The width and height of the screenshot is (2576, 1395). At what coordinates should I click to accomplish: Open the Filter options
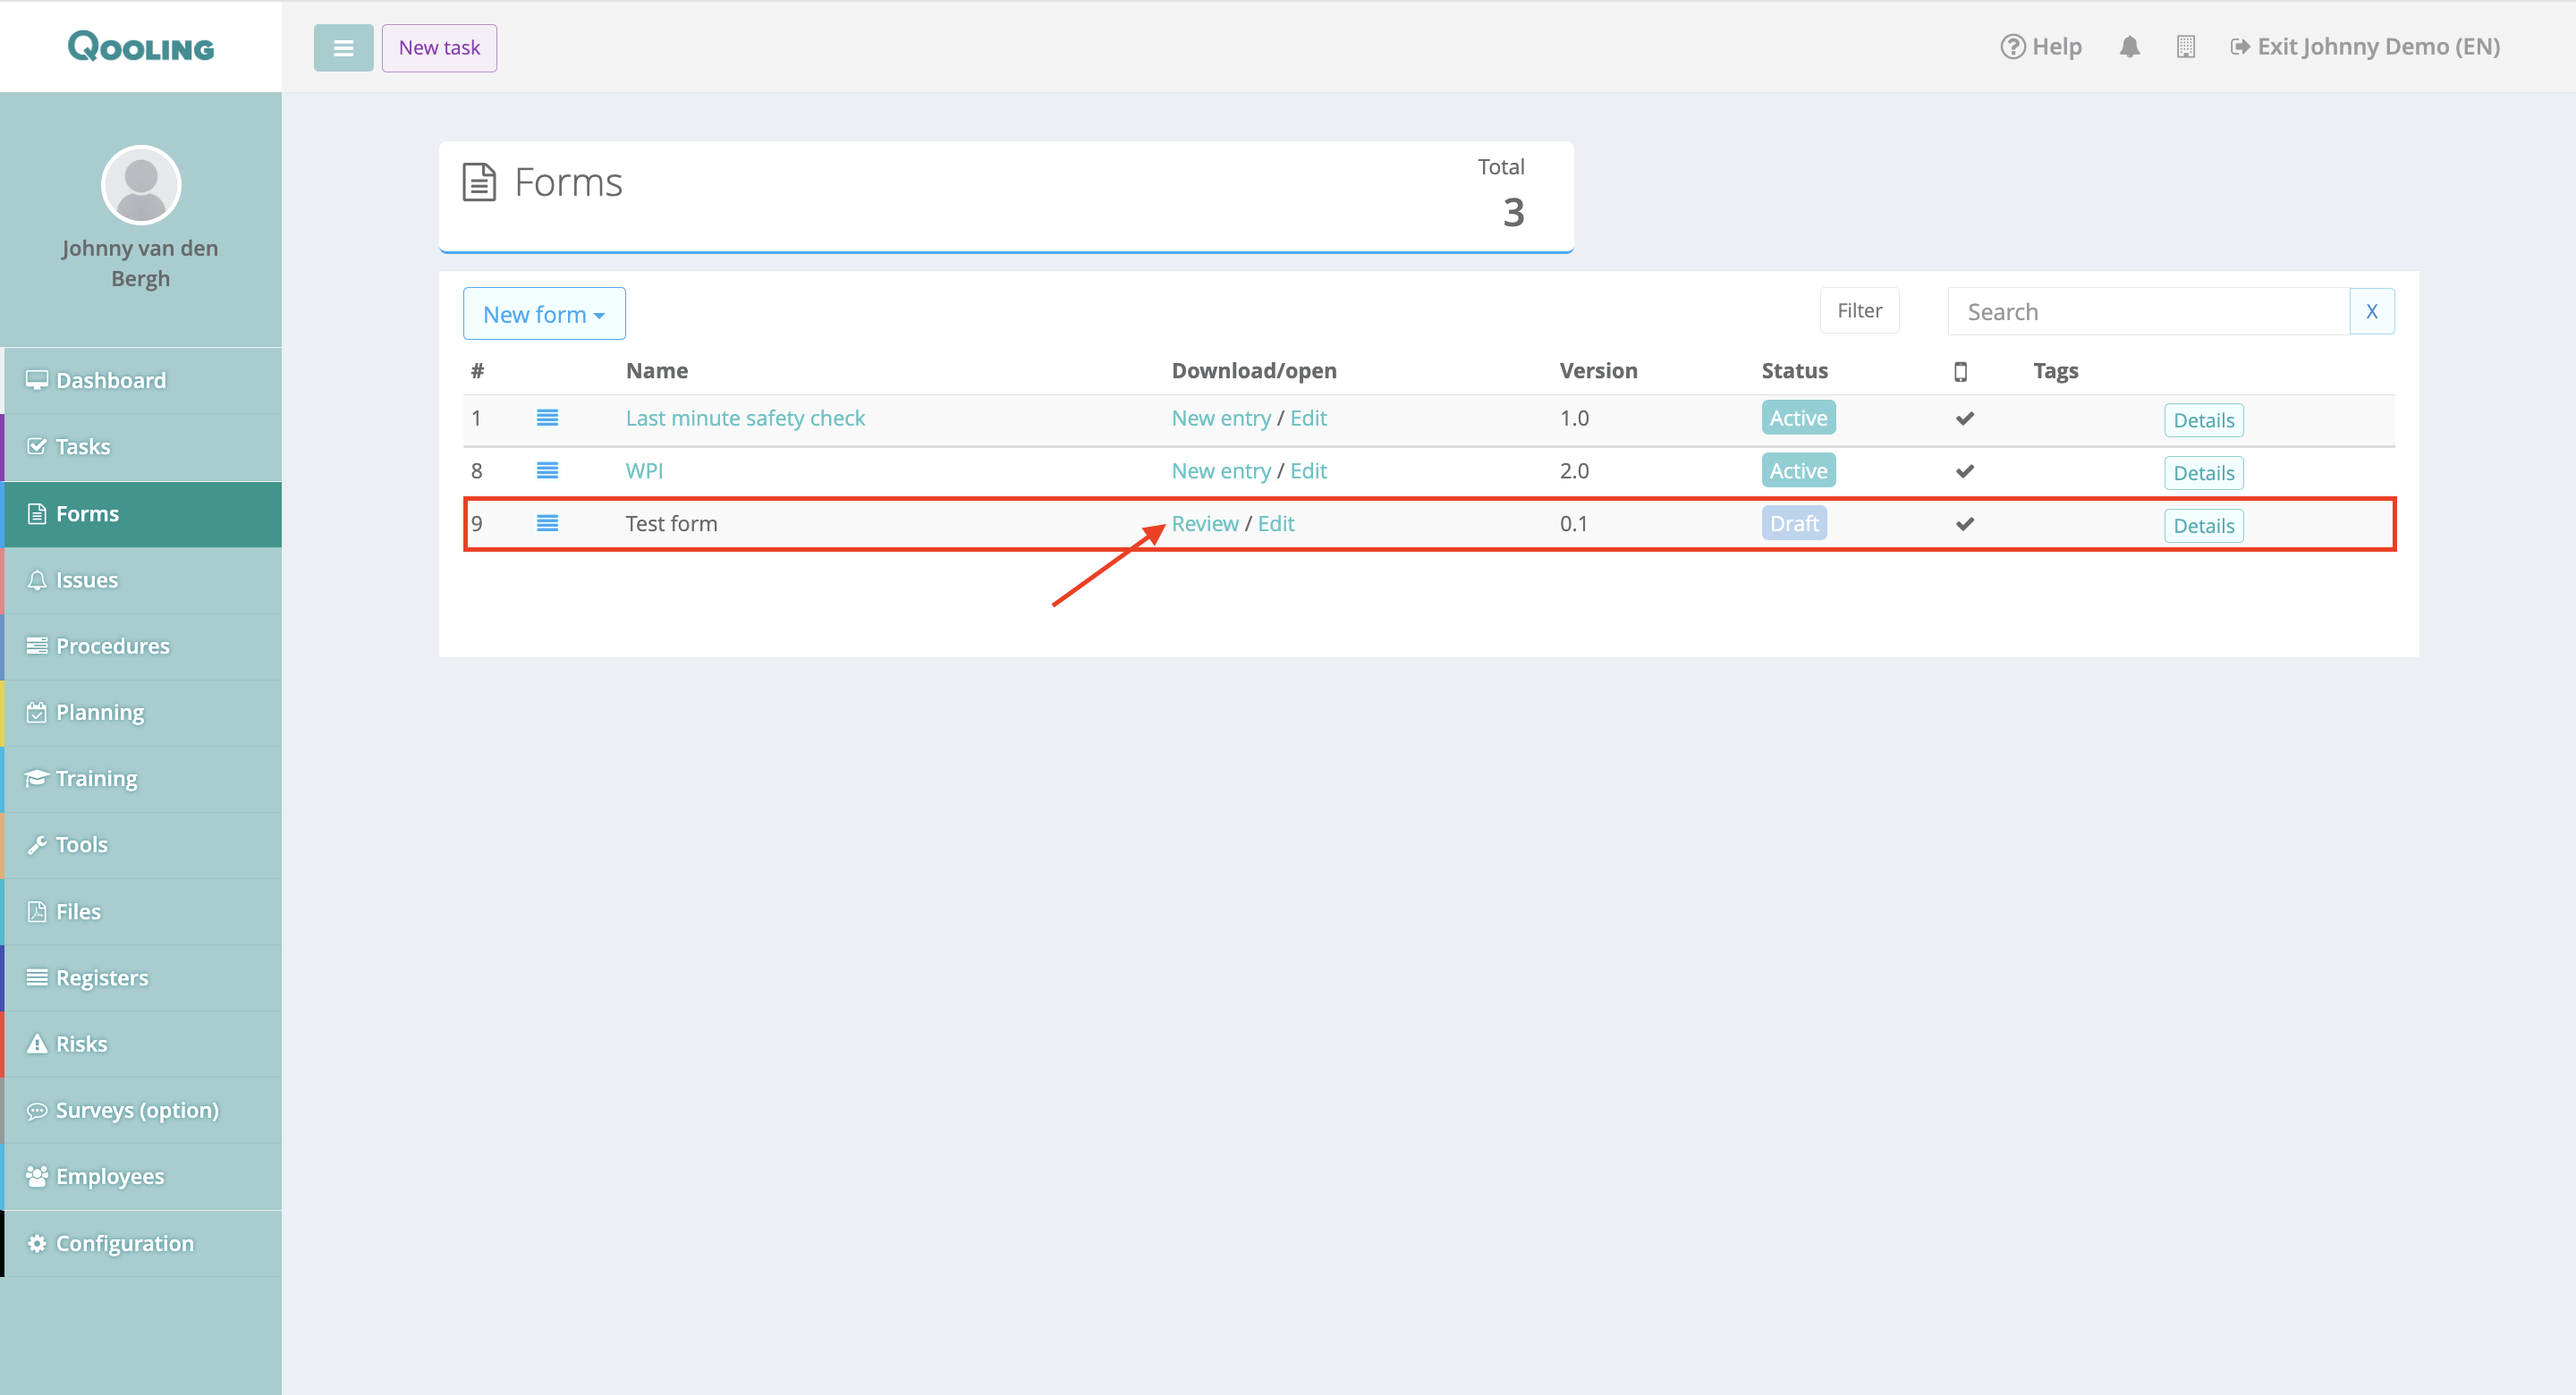tap(1859, 311)
